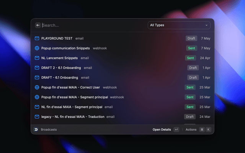Image resolution: width=245 pixels, height=153 pixels.
Task: Click the Broadcasts extension icon in footer
Action: coord(36,130)
